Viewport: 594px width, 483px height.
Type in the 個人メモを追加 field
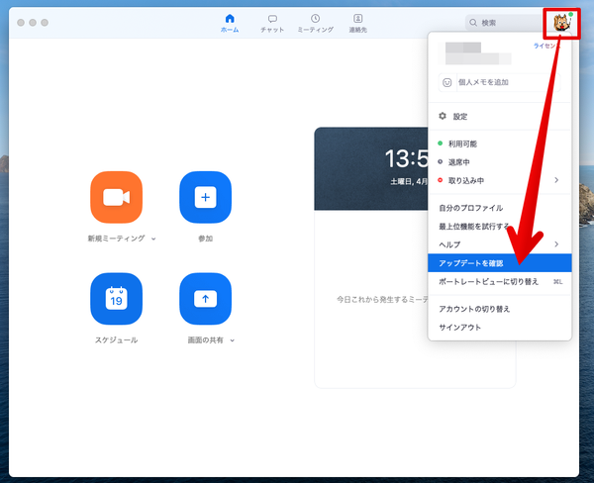coord(505,83)
